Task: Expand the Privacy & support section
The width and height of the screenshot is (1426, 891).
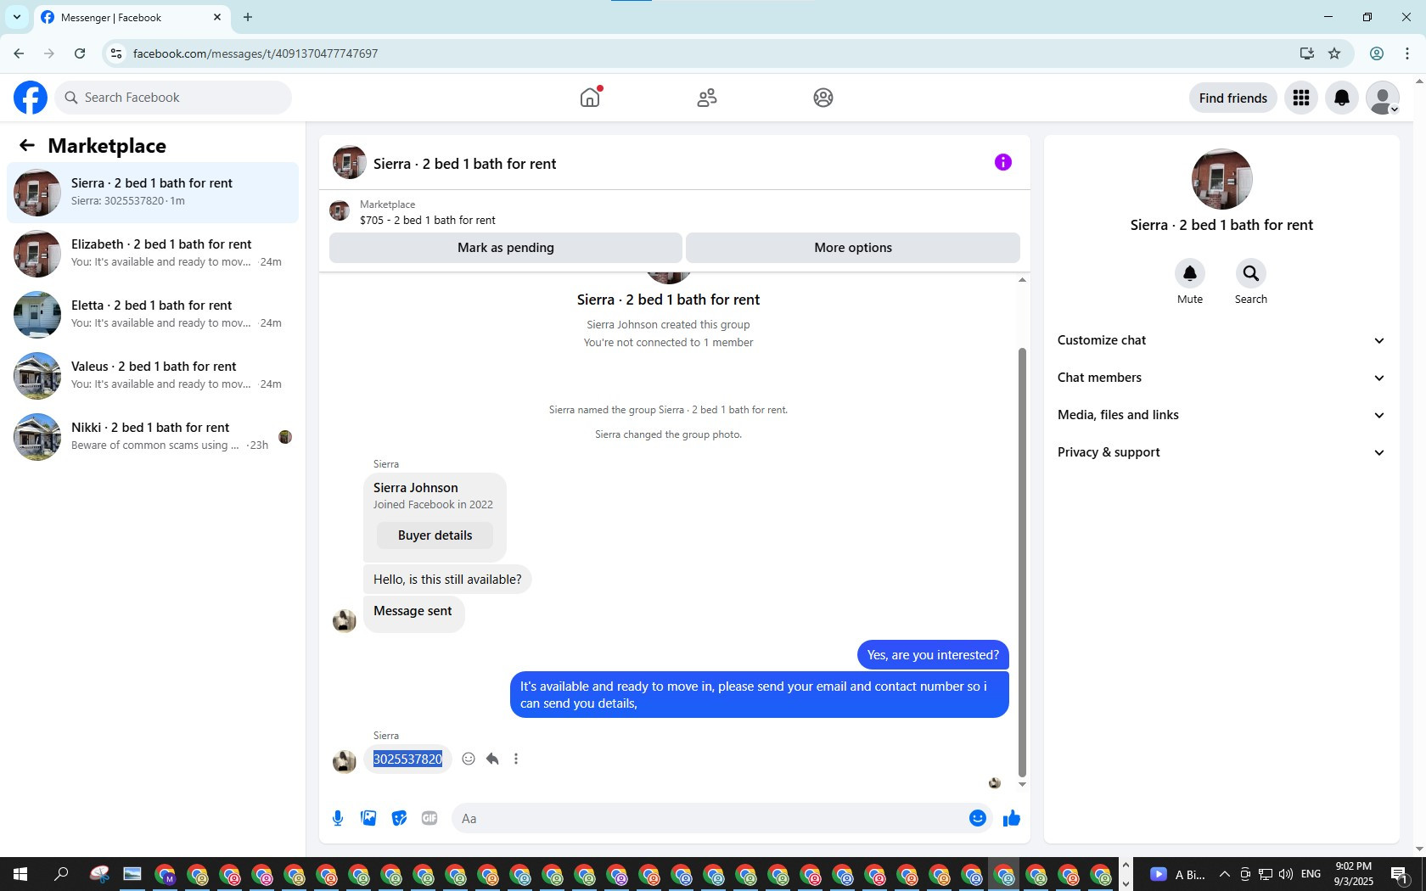Action: (x=1221, y=452)
